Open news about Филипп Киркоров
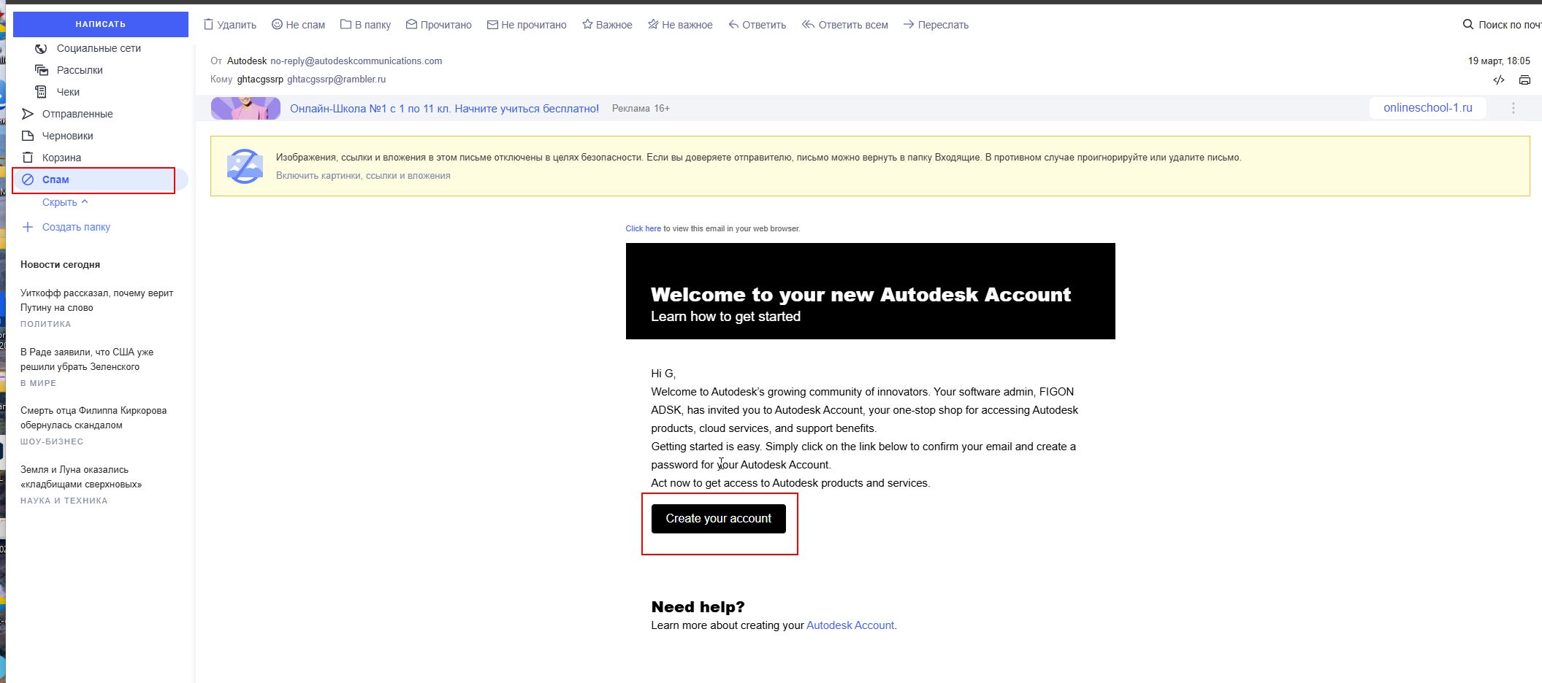 click(x=93, y=417)
